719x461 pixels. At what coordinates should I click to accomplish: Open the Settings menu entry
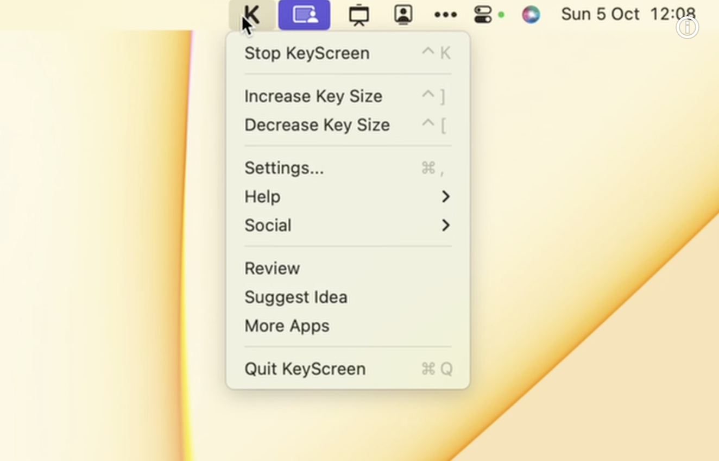click(285, 168)
